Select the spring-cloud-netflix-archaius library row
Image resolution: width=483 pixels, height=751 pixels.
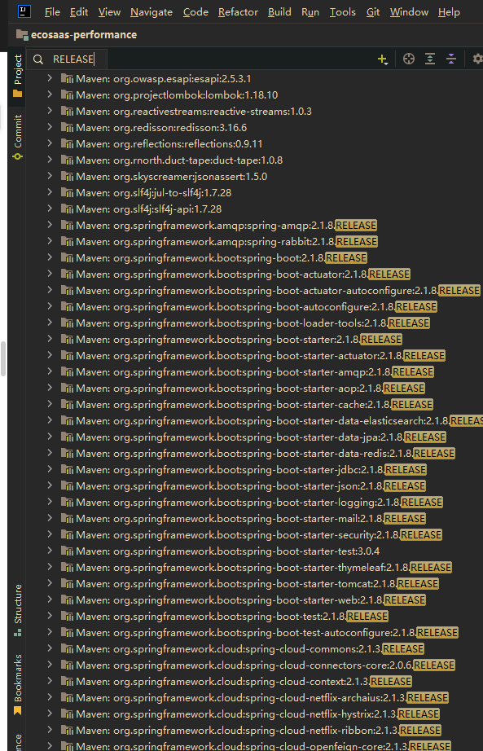pyautogui.click(x=254, y=697)
